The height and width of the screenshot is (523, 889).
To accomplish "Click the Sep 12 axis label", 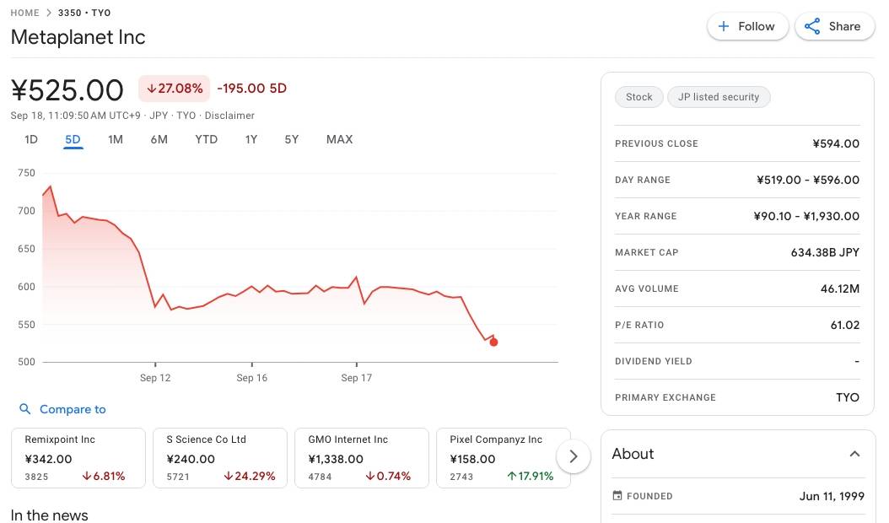I will coord(155,378).
